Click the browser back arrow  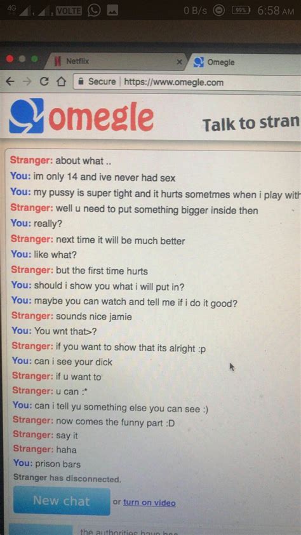(x=10, y=82)
